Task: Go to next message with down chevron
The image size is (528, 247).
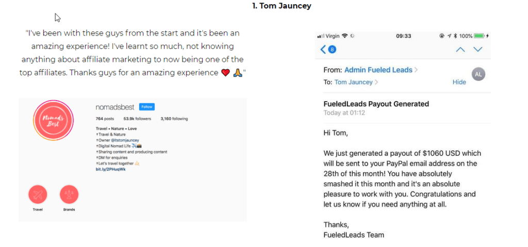Action: [477, 50]
